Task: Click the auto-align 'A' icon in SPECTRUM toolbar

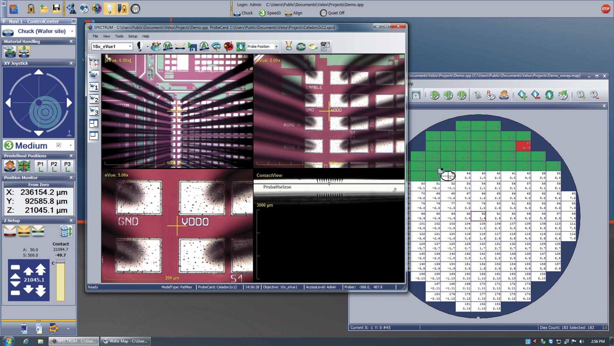Action: click(203, 46)
